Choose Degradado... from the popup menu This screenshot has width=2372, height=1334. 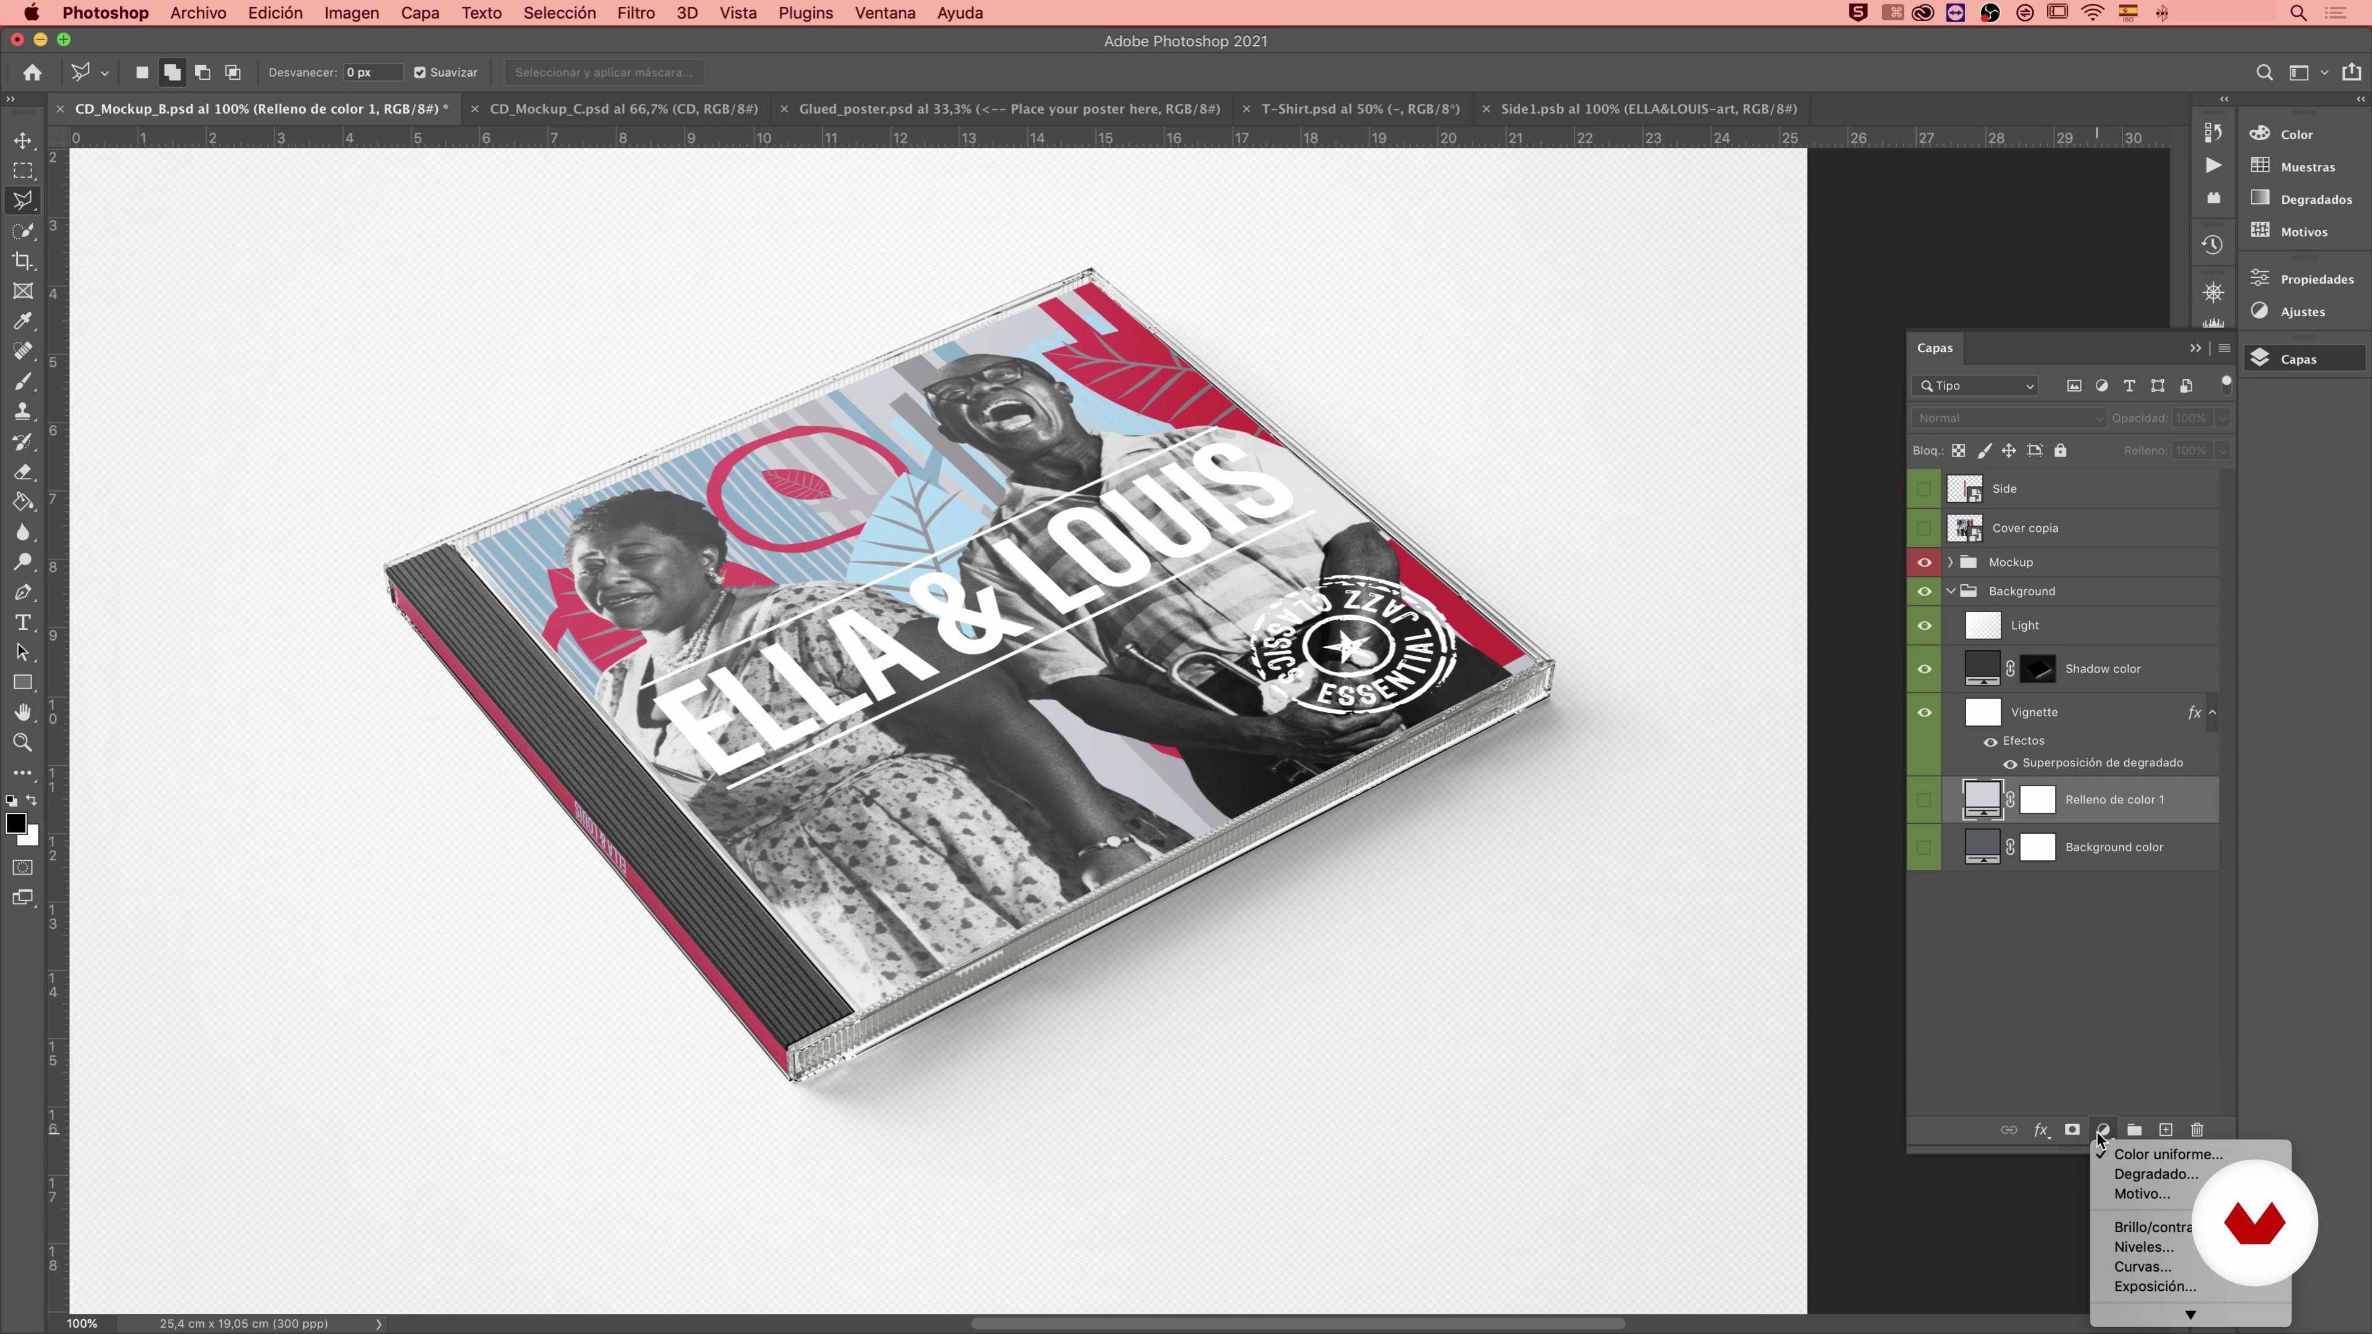click(x=2156, y=1174)
